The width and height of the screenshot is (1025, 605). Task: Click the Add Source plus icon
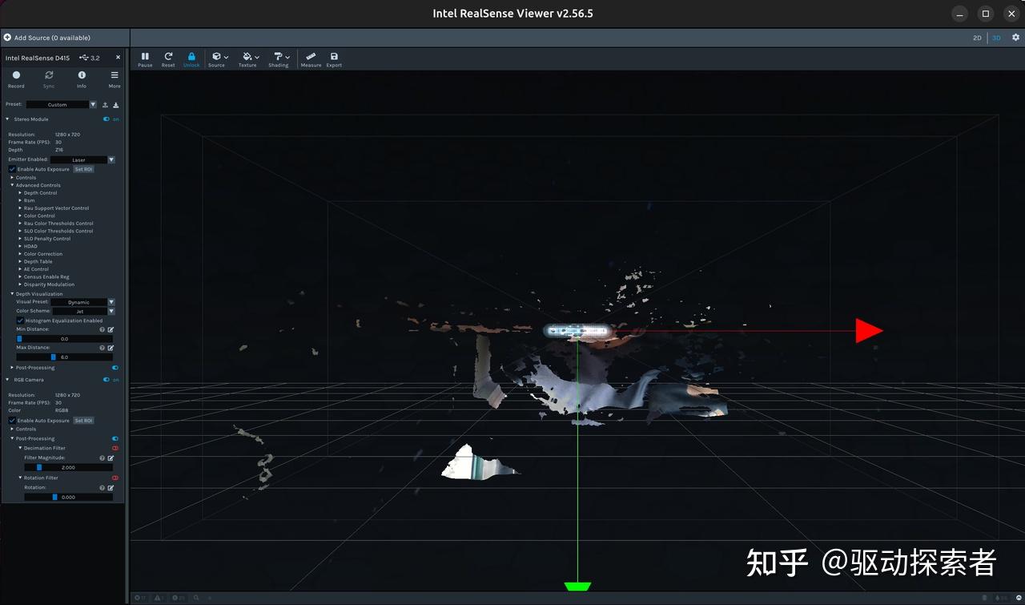point(7,38)
